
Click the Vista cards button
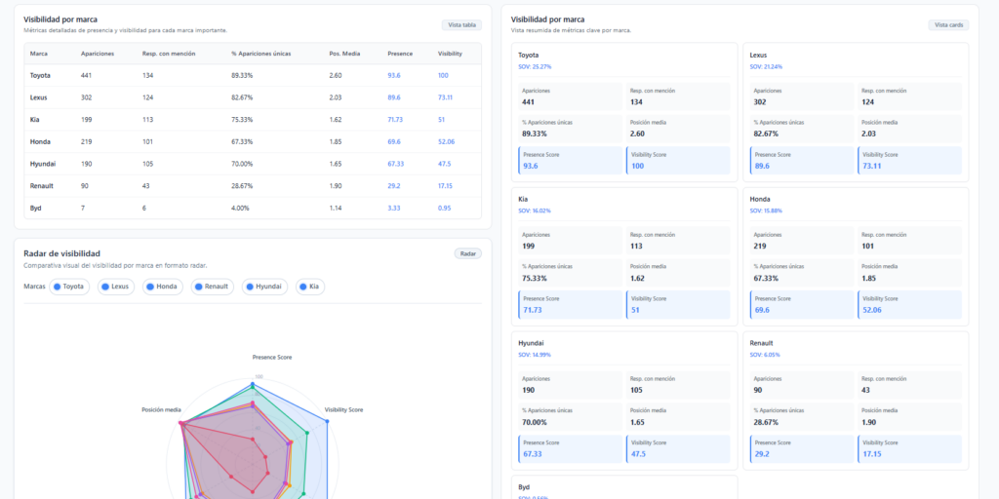[948, 25]
